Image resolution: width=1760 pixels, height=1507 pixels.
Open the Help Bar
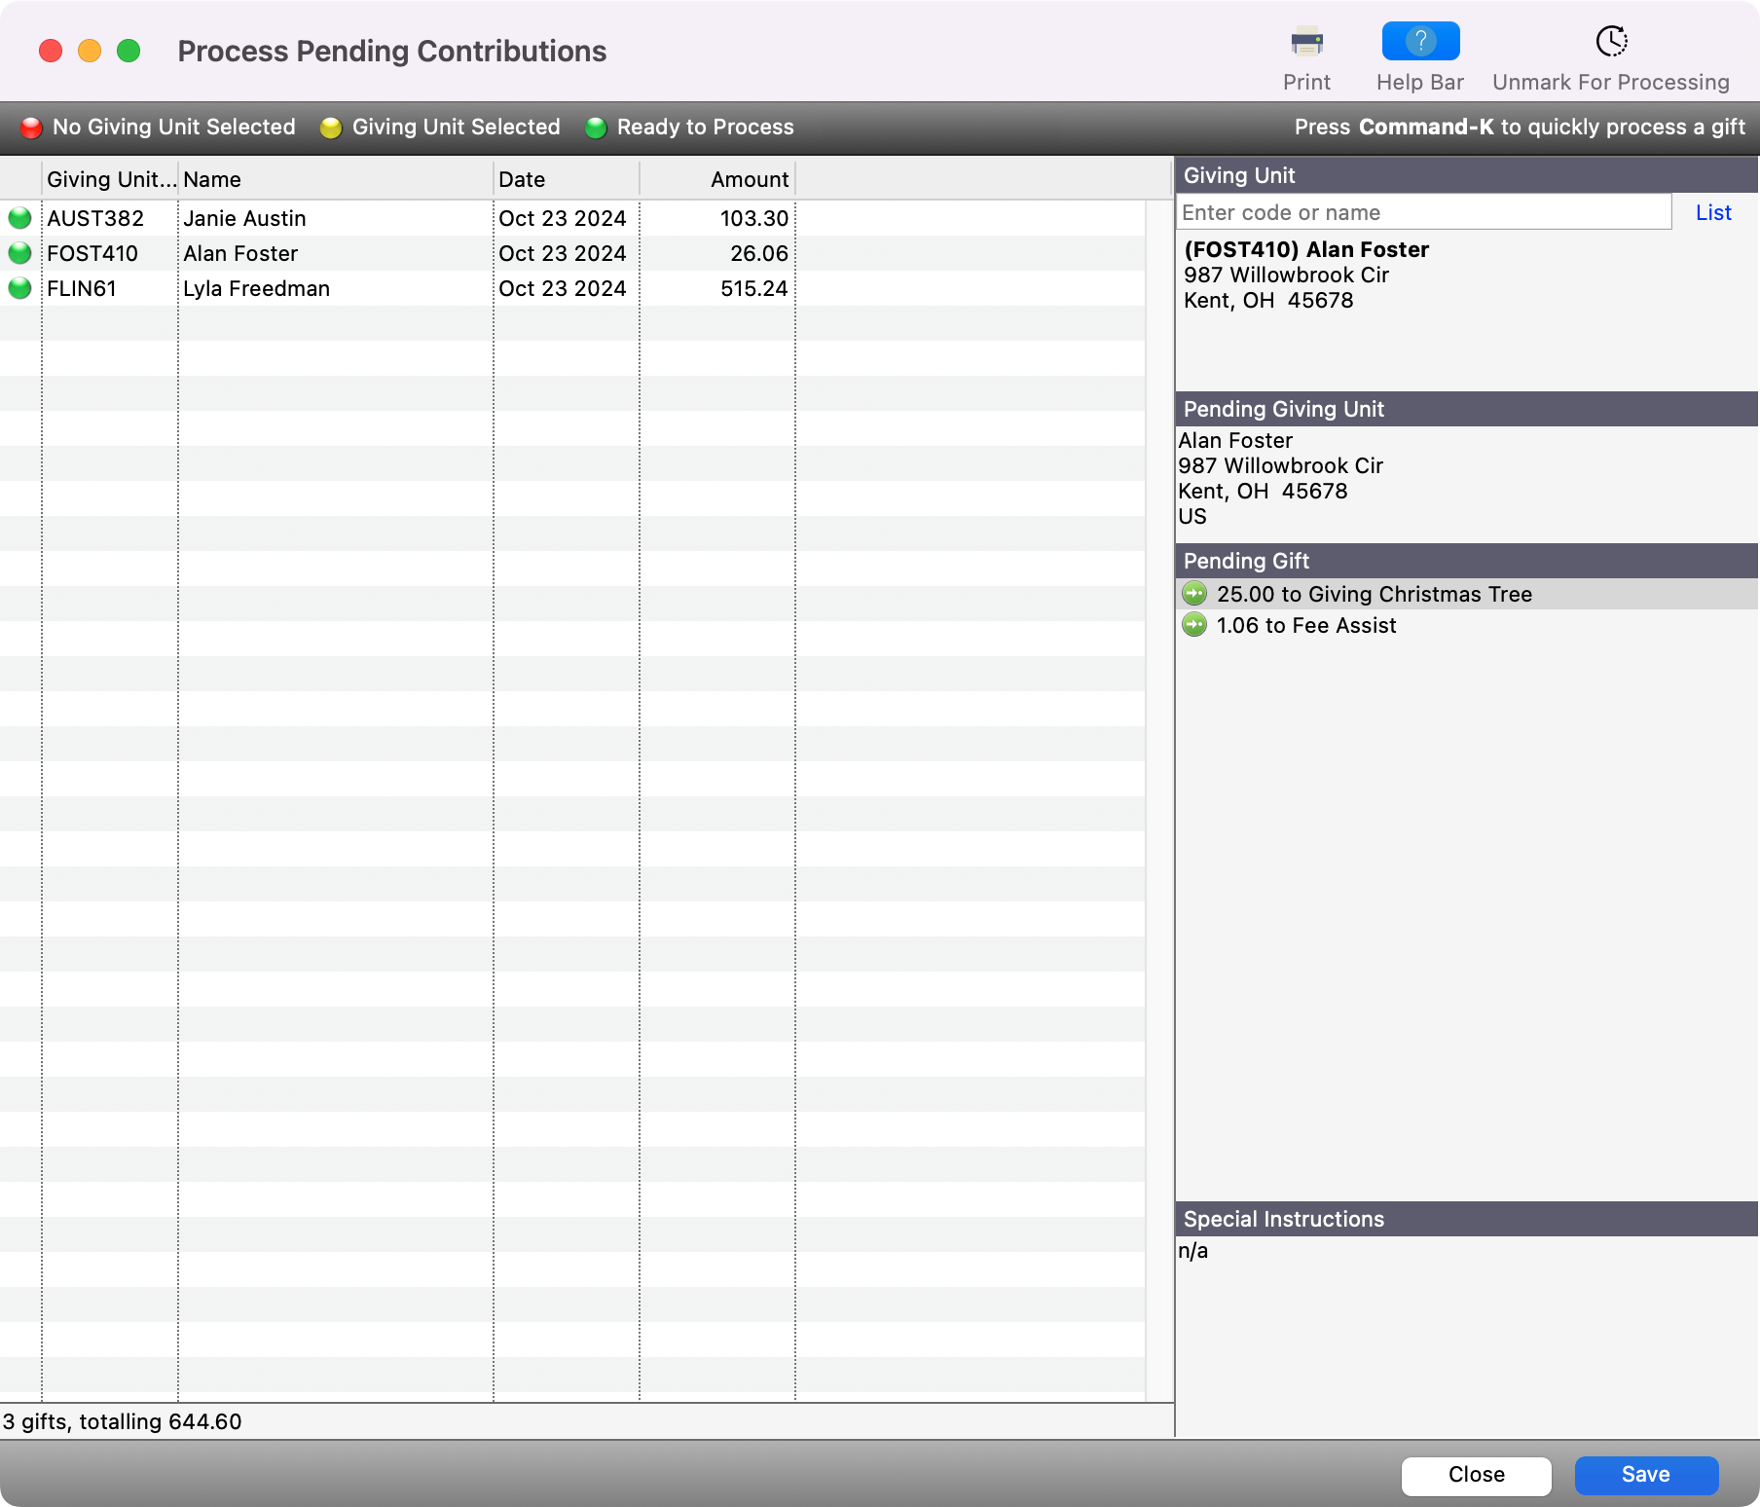point(1420,42)
